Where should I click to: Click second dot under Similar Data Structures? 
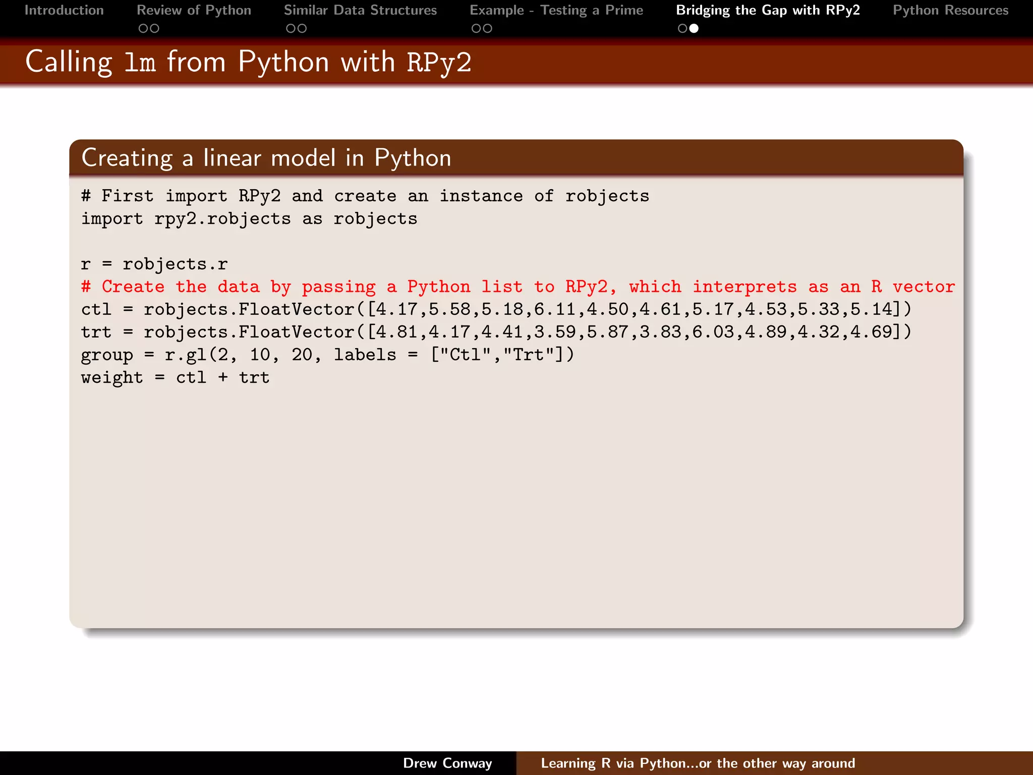tap(302, 29)
